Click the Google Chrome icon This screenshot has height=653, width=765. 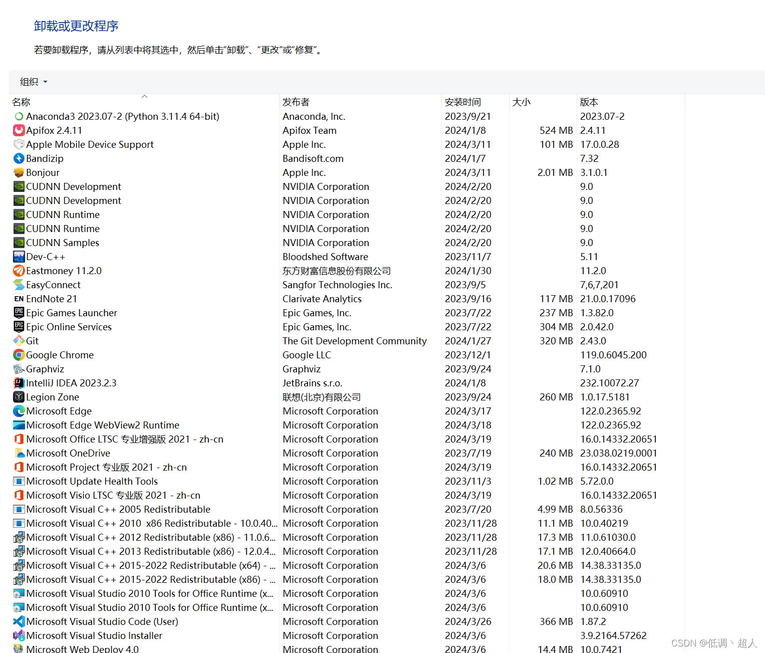tap(19, 355)
